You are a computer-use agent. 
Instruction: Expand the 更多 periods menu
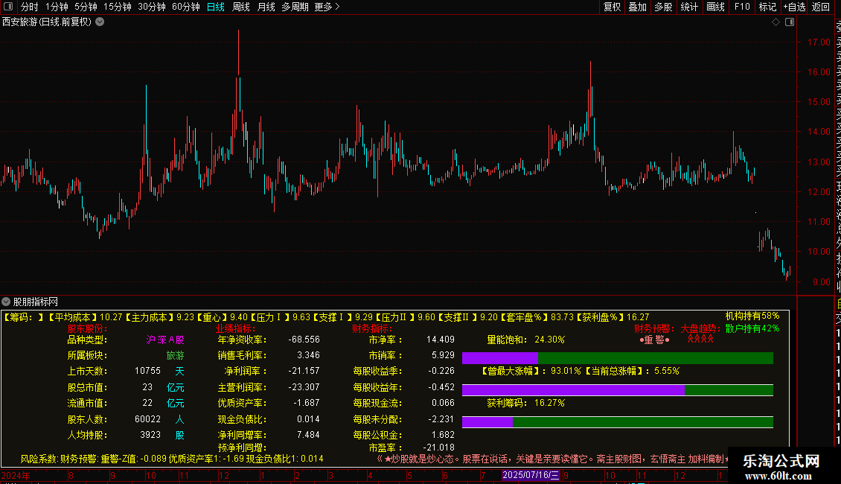coord(327,7)
